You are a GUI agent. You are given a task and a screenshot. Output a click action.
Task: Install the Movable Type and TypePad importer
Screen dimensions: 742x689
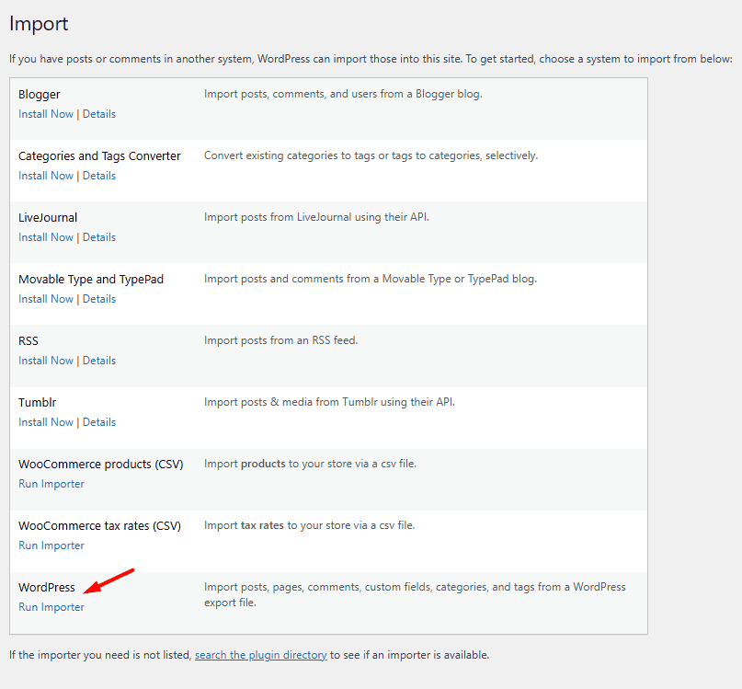(46, 298)
